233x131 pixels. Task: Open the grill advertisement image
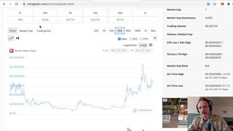point(175,113)
